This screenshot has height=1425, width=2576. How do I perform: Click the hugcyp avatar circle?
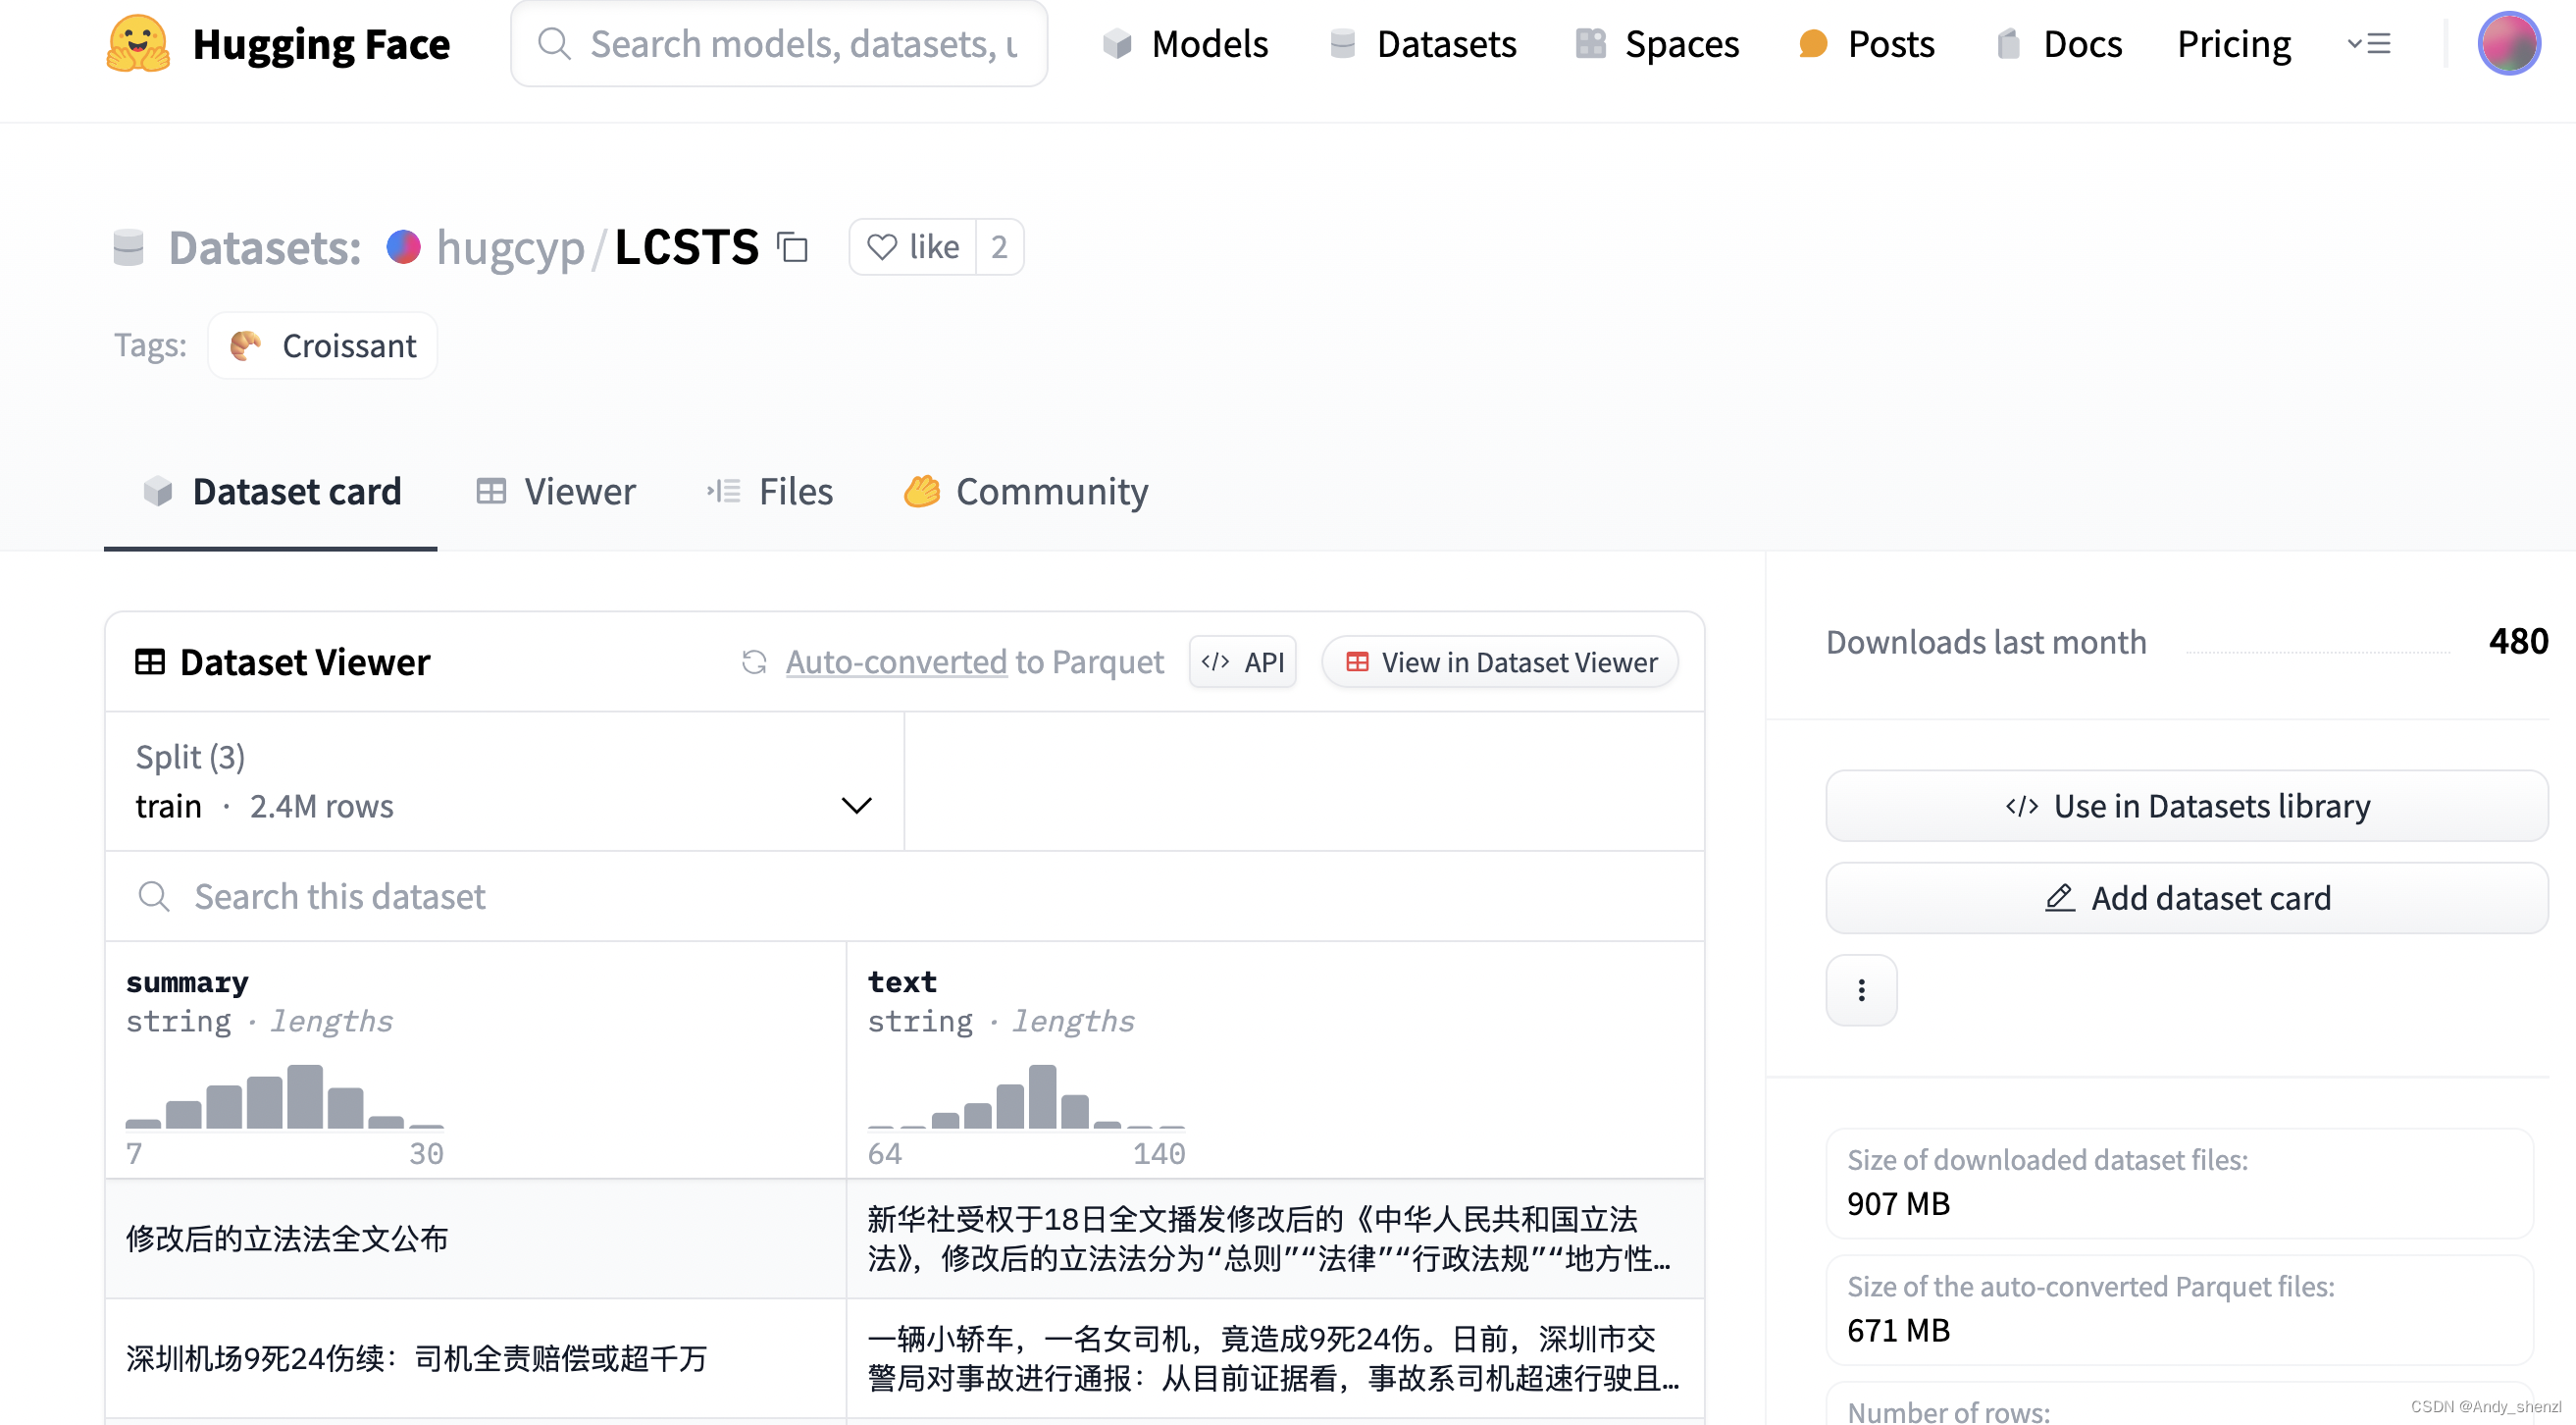coord(404,247)
